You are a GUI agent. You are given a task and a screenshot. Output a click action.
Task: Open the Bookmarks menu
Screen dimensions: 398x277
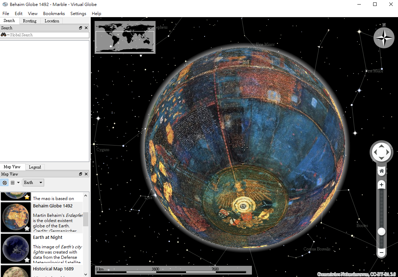pos(54,13)
